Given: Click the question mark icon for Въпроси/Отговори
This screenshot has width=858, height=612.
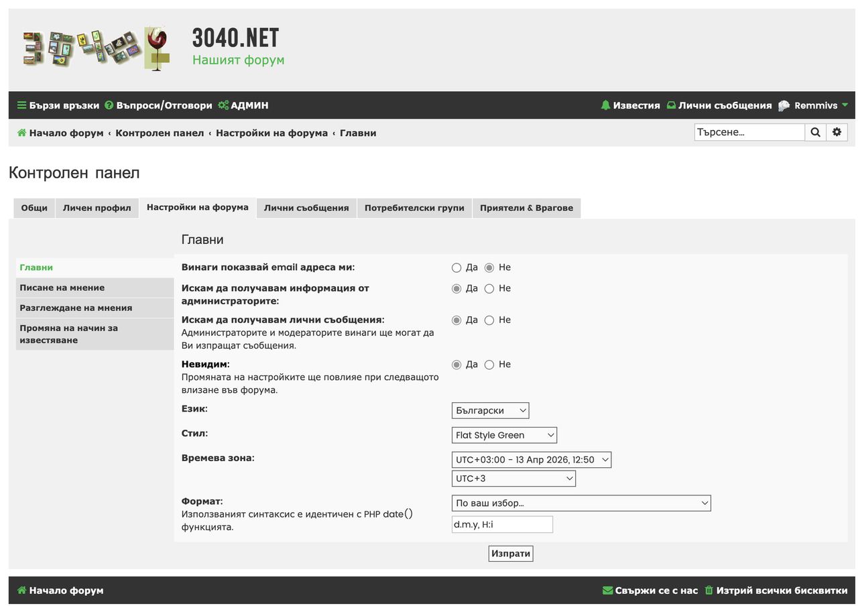Looking at the screenshot, I should 109,105.
